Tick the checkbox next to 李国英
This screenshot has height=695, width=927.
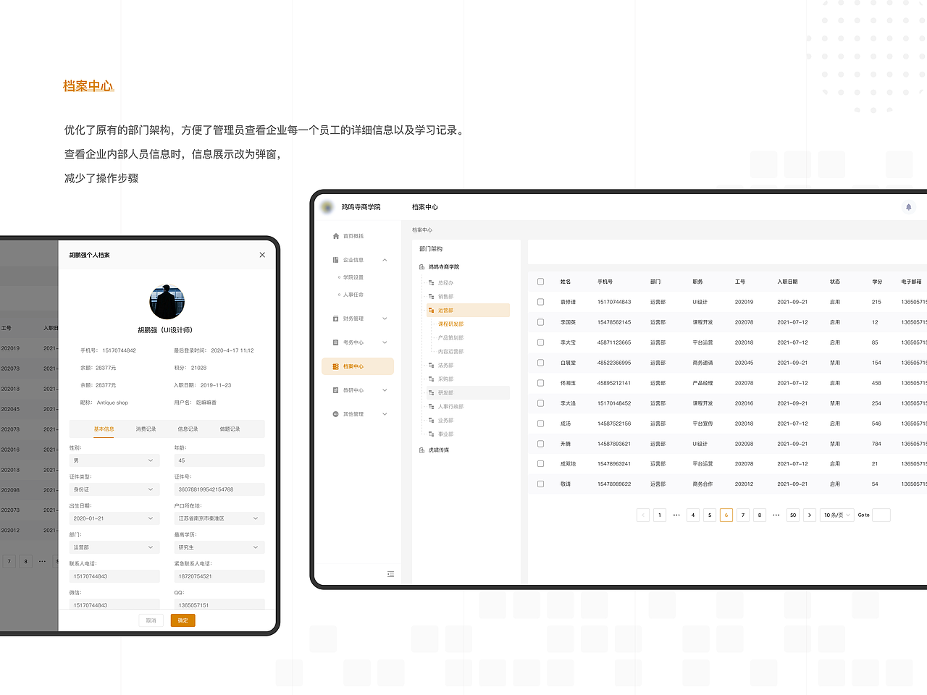pos(540,322)
